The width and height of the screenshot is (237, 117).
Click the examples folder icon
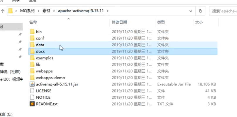(32, 58)
